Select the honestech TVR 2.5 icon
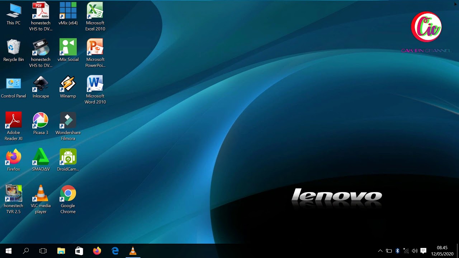This screenshot has height=258, width=459. coord(14,199)
